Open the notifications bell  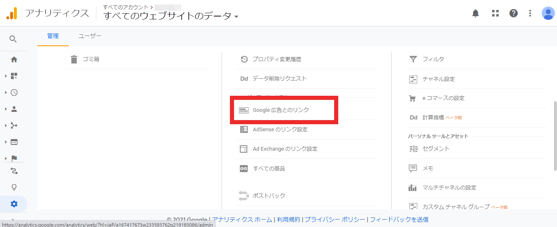[476, 13]
